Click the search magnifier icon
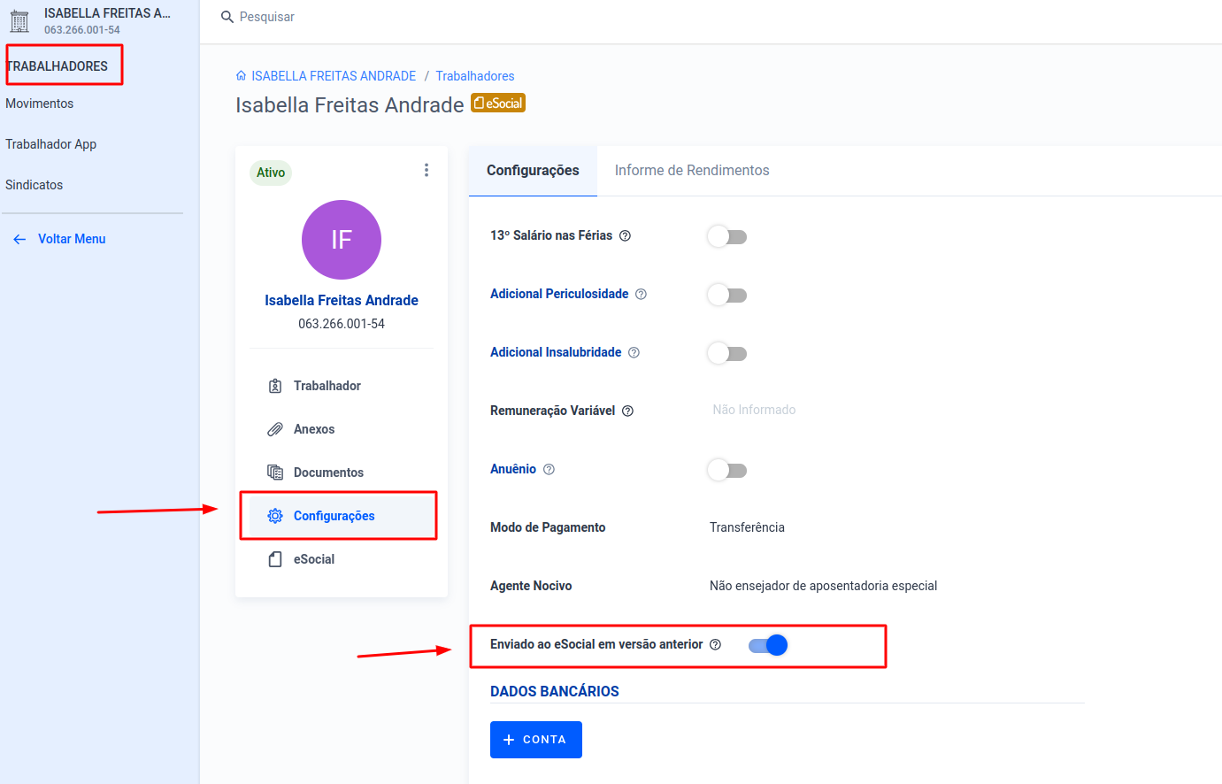This screenshot has width=1222, height=784. 227,17
